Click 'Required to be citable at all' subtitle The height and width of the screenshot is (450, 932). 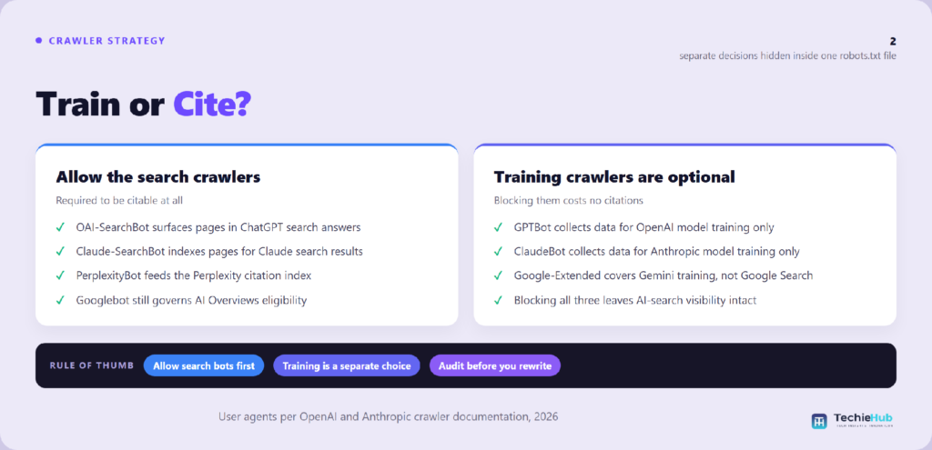click(x=119, y=201)
